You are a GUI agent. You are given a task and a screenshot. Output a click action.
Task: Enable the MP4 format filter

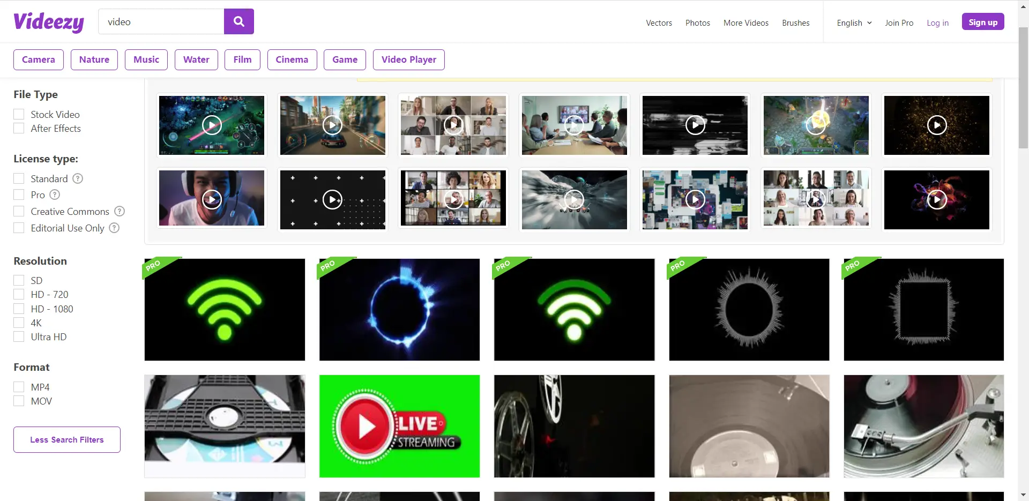click(19, 386)
